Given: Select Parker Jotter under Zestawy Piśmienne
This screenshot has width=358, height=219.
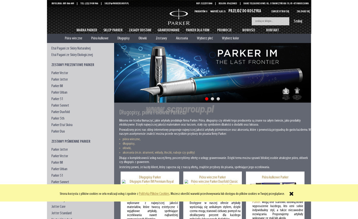Looking at the screenshot, I should pos(60,149).
